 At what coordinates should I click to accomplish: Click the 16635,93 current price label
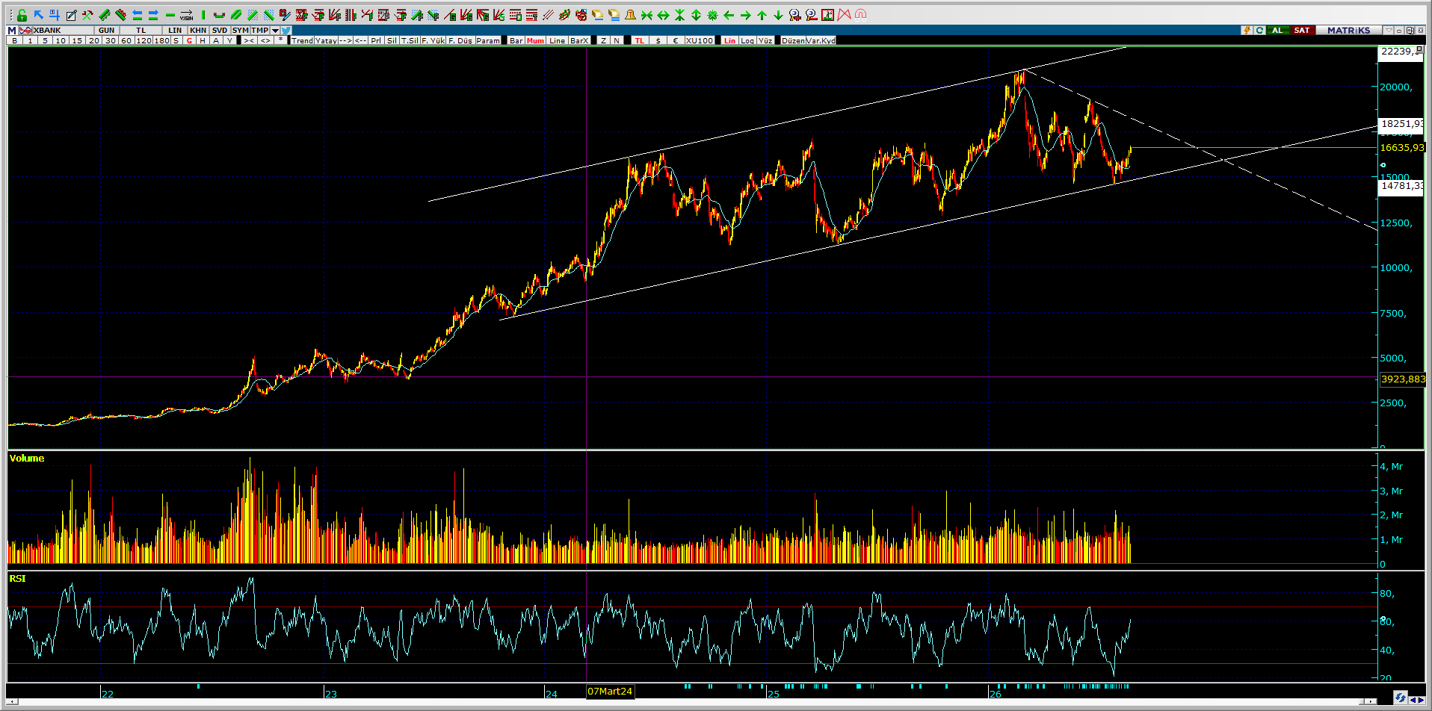1402,147
